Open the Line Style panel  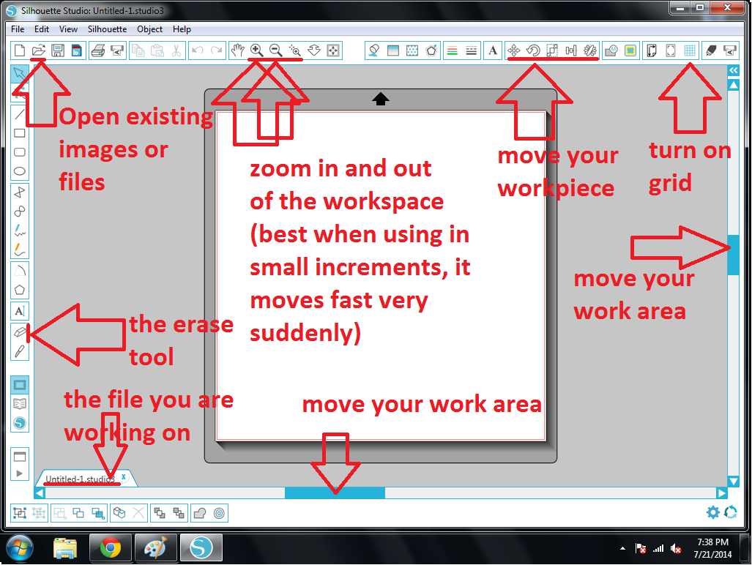[472, 50]
